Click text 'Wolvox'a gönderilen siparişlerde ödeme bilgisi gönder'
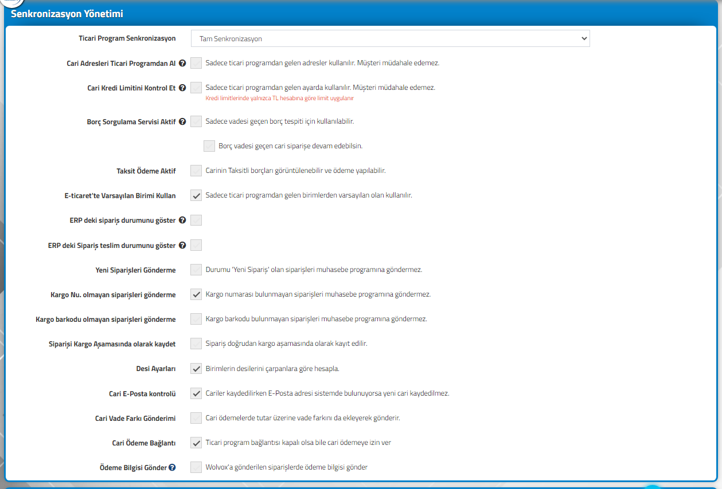Screen dimensions: 722x489 pos(287,467)
